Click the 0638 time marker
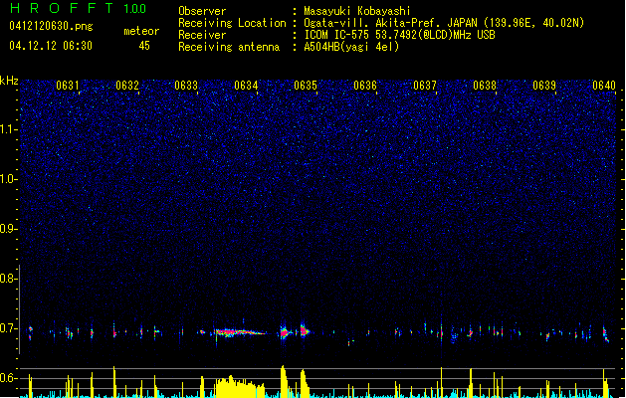 (x=485, y=85)
